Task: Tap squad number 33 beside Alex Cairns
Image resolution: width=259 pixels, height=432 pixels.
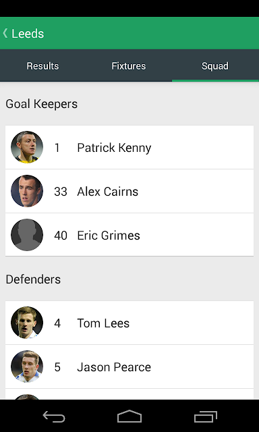Action: point(61,192)
